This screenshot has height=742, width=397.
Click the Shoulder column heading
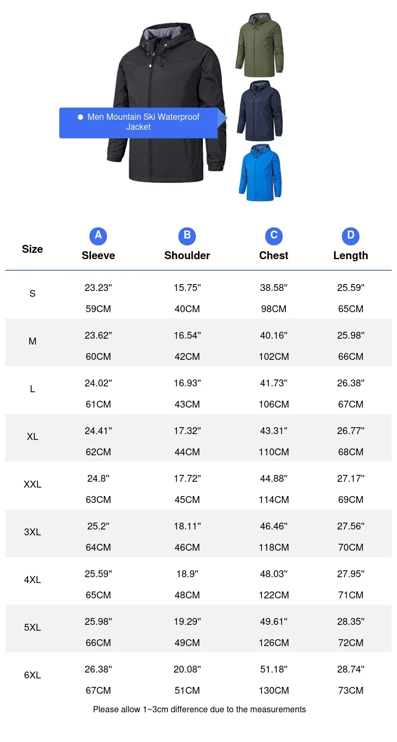(x=187, y=255)
